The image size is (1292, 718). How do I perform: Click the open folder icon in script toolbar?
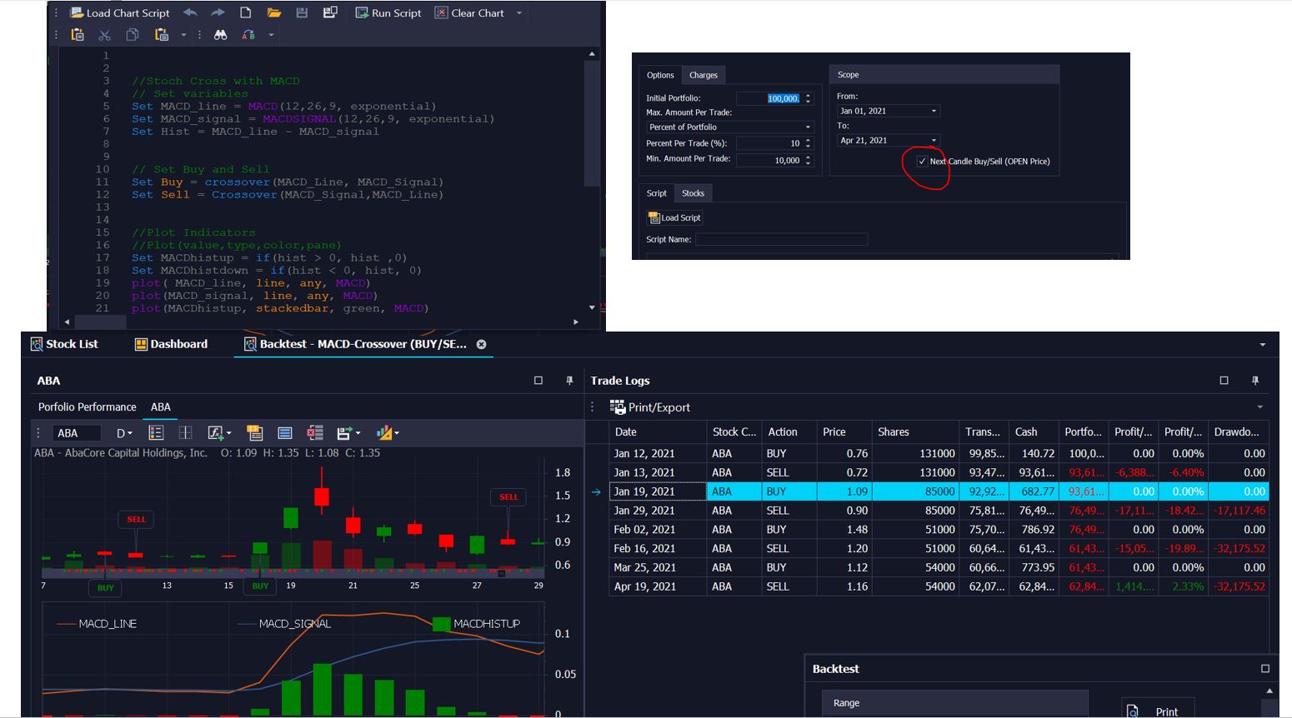[x=273, y=13]
